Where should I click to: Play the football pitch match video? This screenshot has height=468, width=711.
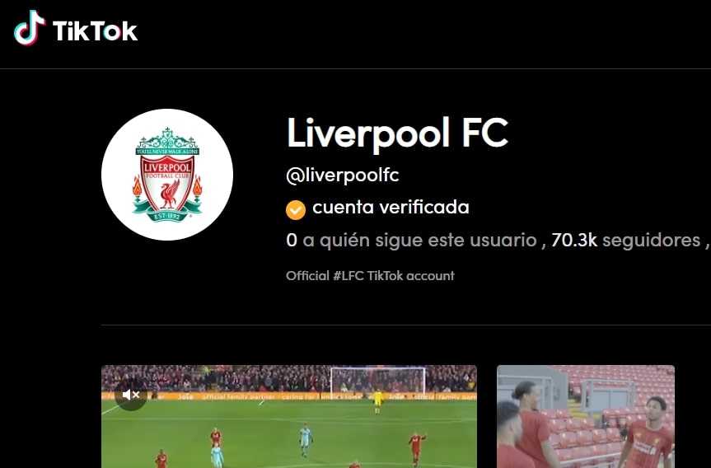289,416
